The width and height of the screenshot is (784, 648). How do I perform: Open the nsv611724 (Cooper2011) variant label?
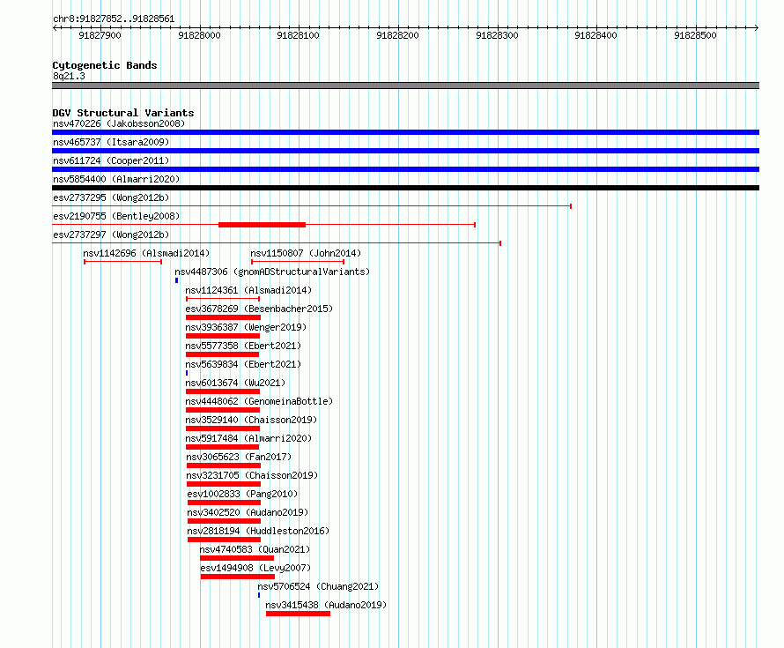tap(111, 160)
